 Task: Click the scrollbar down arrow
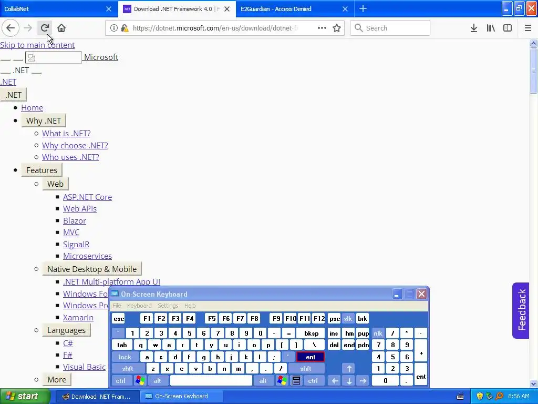[x=533, y=383]
